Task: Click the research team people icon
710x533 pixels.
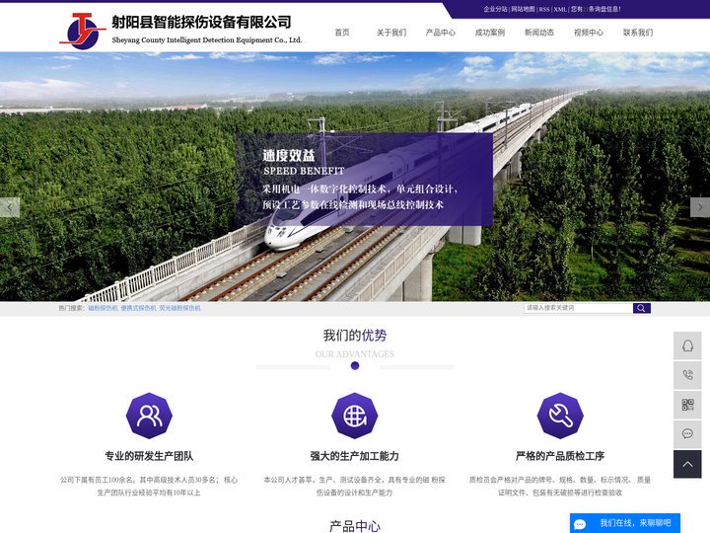Action: tap(149, 416)
